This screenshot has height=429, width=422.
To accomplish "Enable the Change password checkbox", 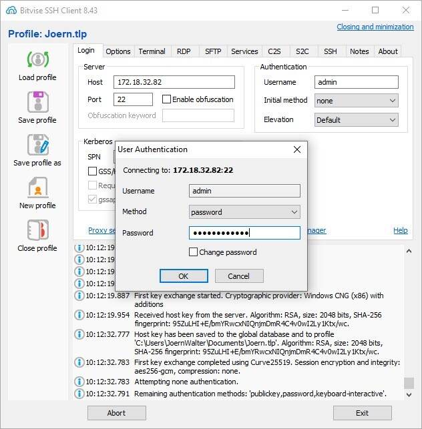I will click(x=194, y=252).
